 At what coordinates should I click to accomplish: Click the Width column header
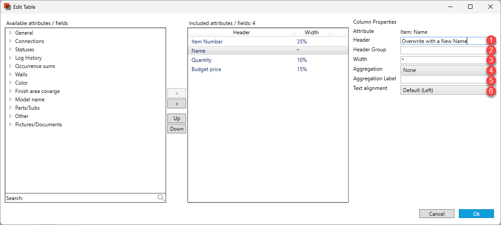(312, 32)
